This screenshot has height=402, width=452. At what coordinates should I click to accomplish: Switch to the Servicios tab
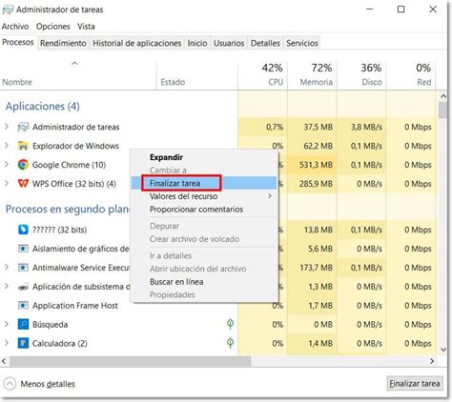[x=302, y=43]
